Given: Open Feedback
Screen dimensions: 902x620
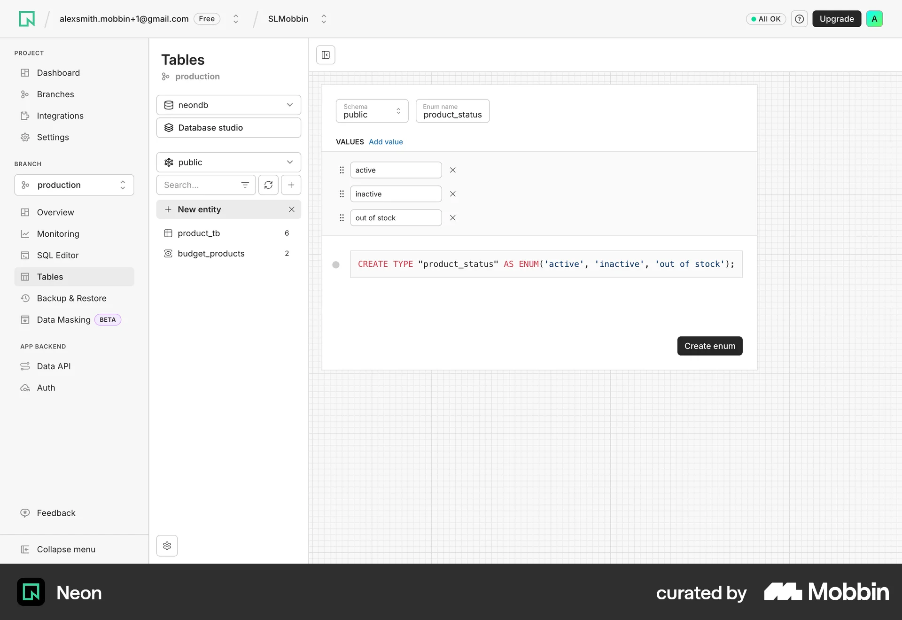Looking at the screenshot, I should [74, 513].
